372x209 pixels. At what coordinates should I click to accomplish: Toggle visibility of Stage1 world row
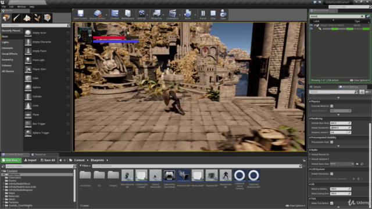(312, 25)
